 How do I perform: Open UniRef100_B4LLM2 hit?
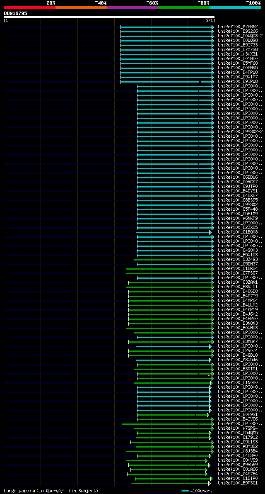click(x=238, y=305)
